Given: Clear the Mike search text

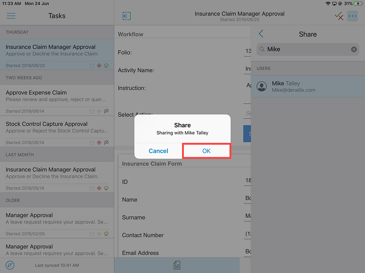Looking at the screenshot, I should (354, 49).
